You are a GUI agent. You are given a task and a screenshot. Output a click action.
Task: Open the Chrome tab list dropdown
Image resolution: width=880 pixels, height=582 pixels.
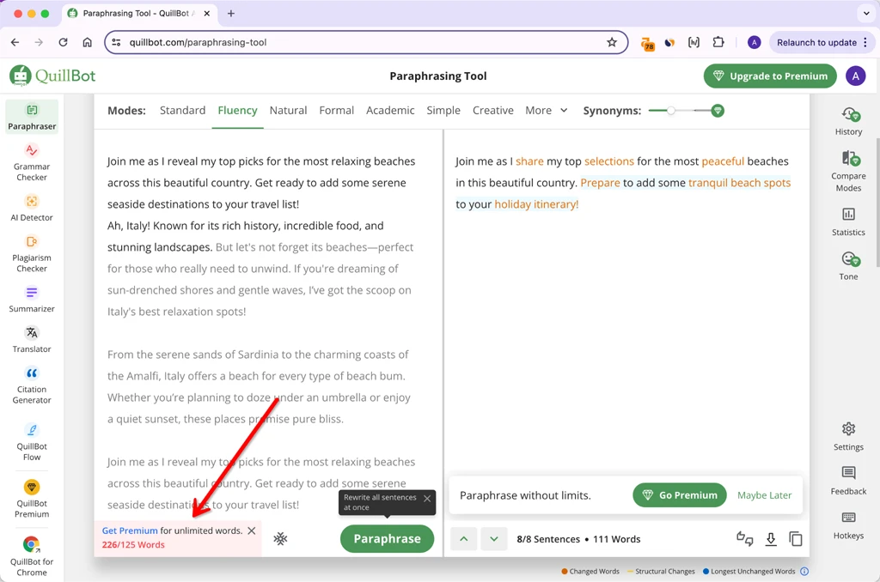point(866,13)
